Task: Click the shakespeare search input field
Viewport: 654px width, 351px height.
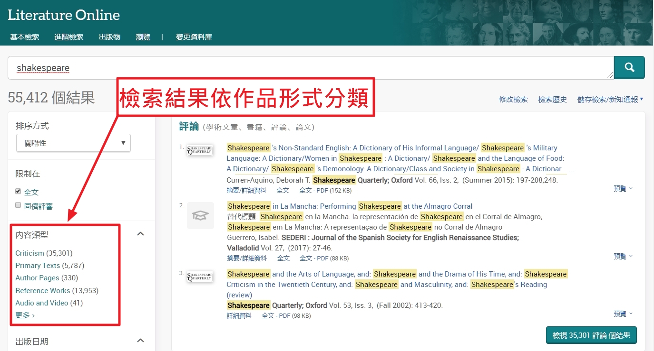Action: 311,68
